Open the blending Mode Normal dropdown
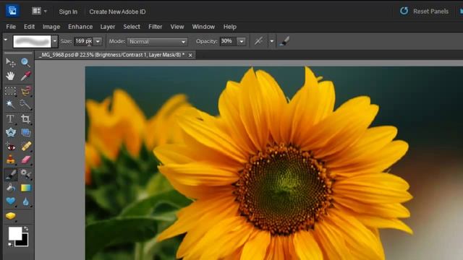Screen dimensions: 463x260 pyautogui.click(x=158, y=42)
